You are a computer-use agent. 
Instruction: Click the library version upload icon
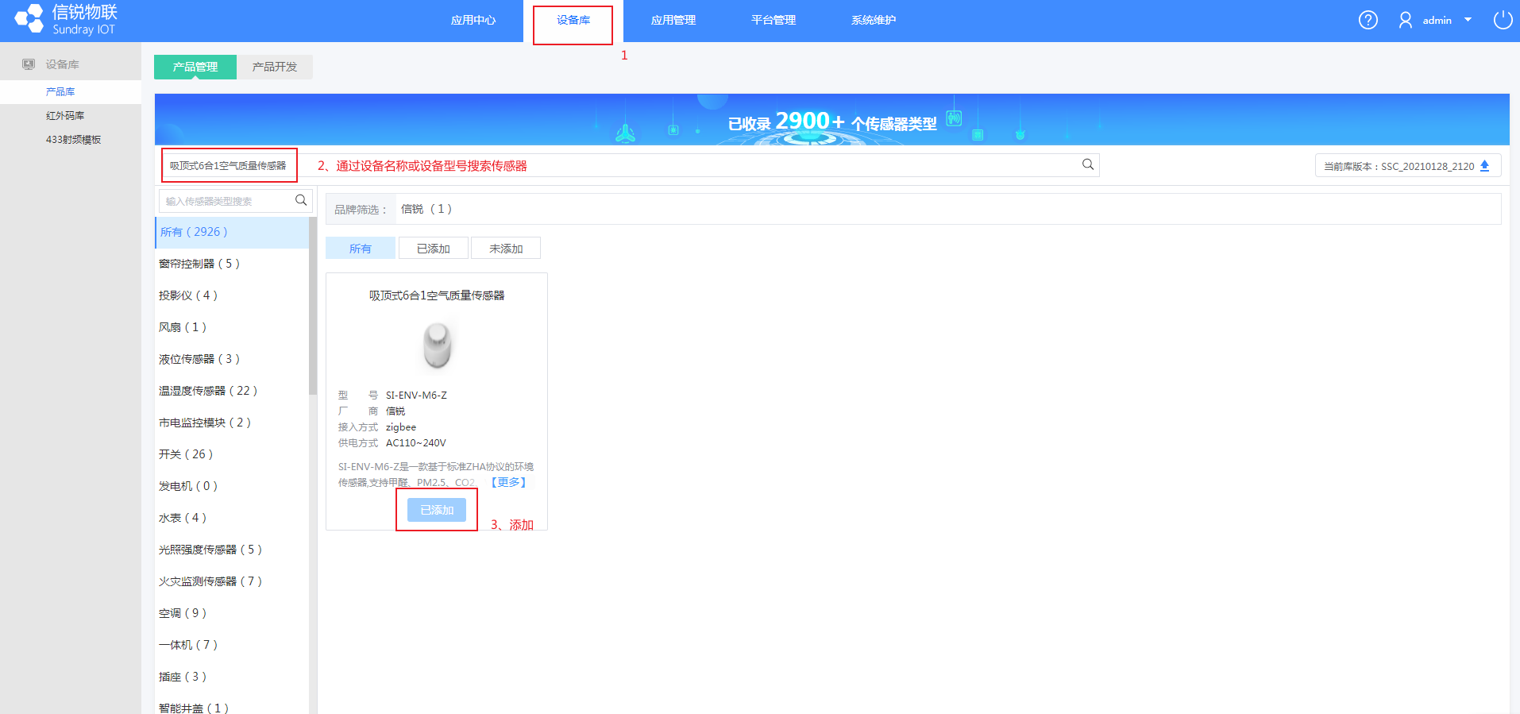1484,166
